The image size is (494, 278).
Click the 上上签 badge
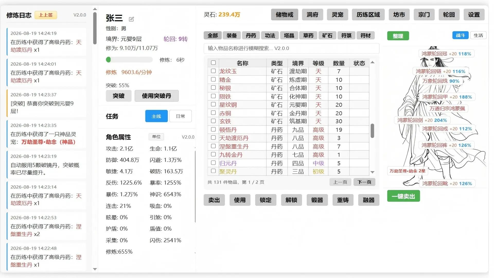pos(46,15)
